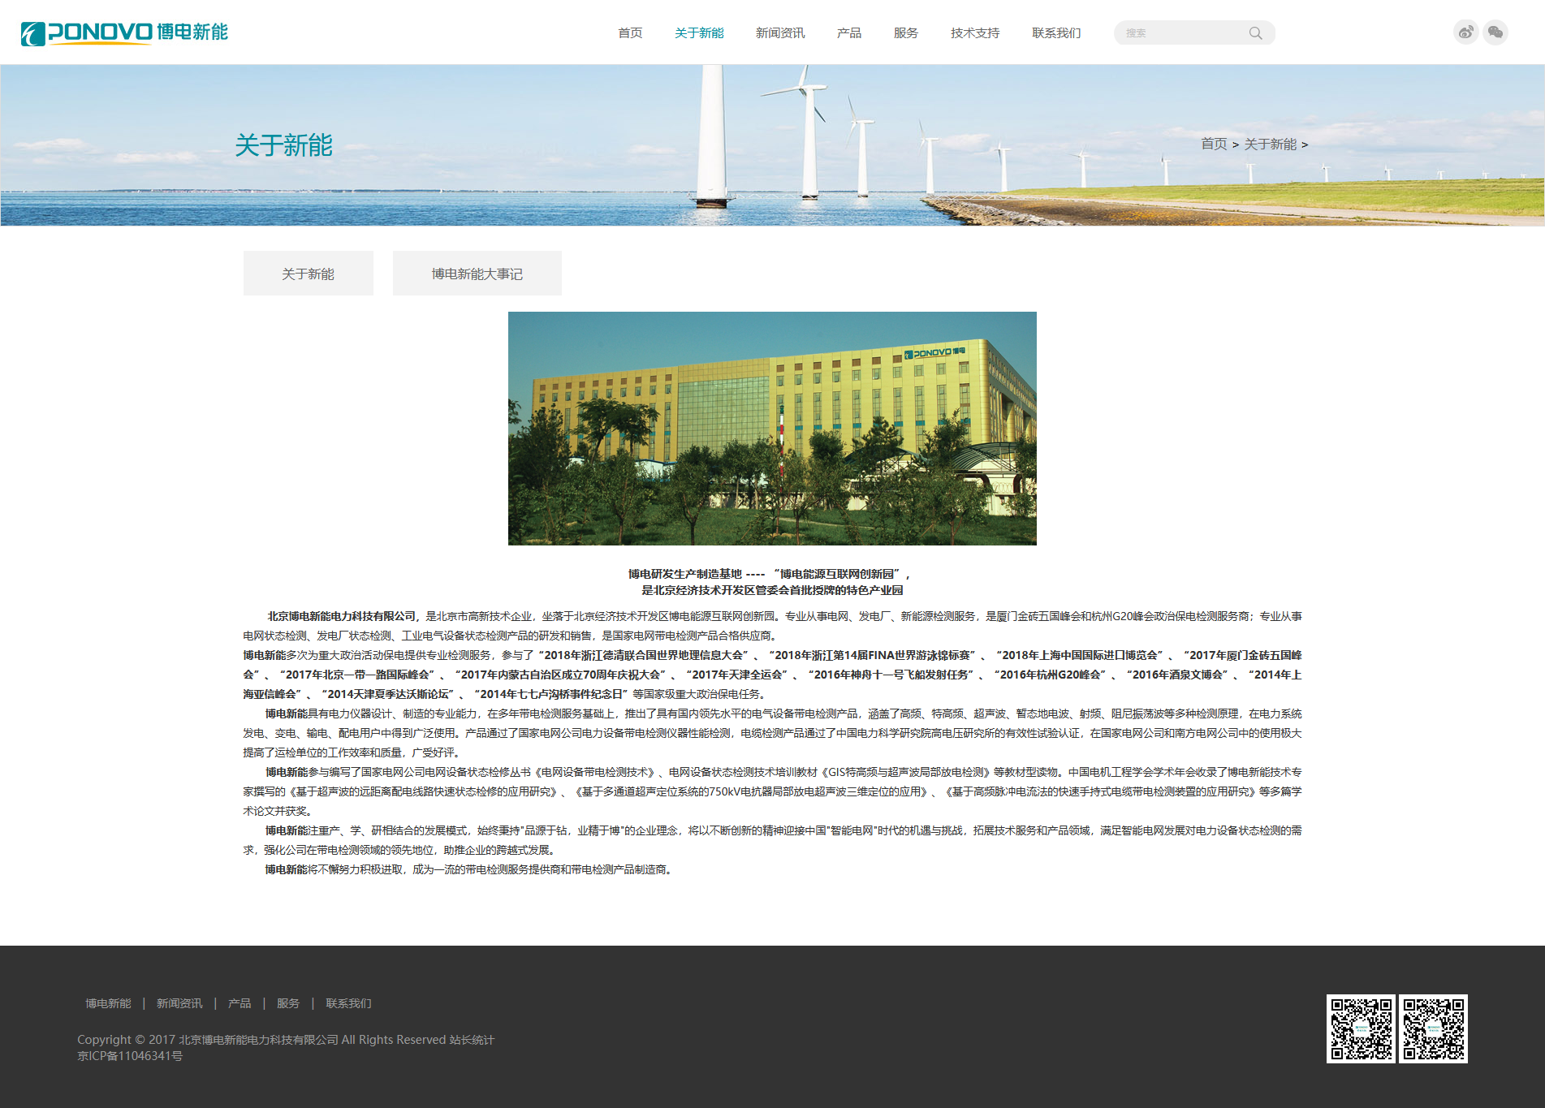Click the 京ICP备11046341号 registration link
Screen dimensions: 1545x1108
pyautogui.click(x=130, y=1056)
